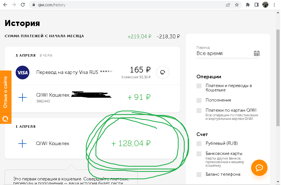
Task: Click the 'История' page heading
Action: tap(23, 23)
